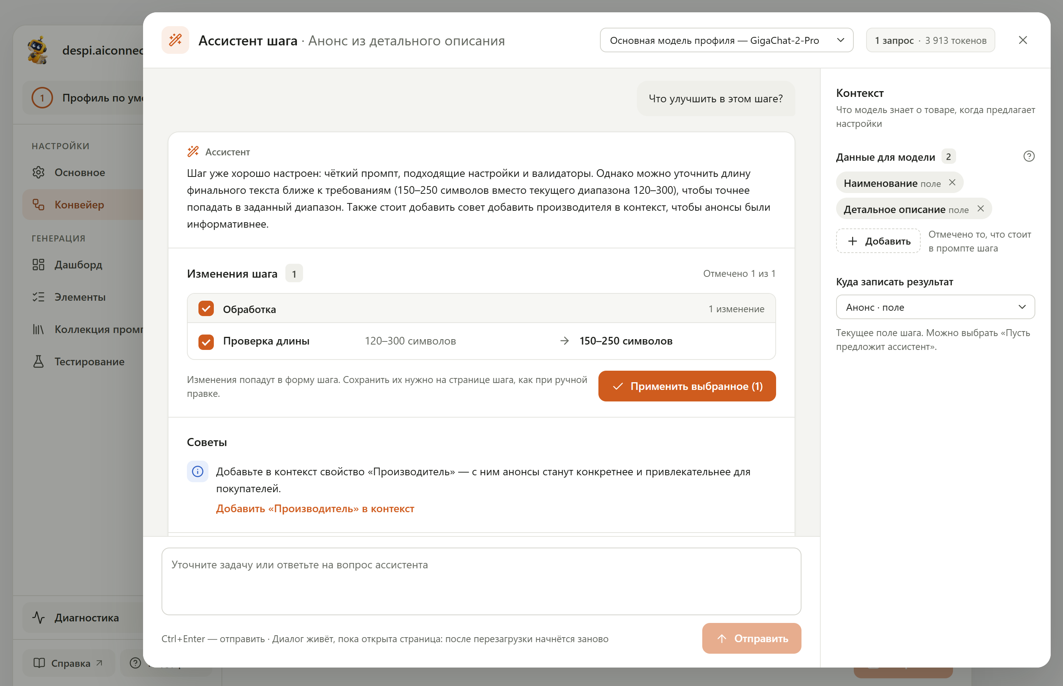
Task: Click the magic wand icon in dialog header
Action: (175, 40)
